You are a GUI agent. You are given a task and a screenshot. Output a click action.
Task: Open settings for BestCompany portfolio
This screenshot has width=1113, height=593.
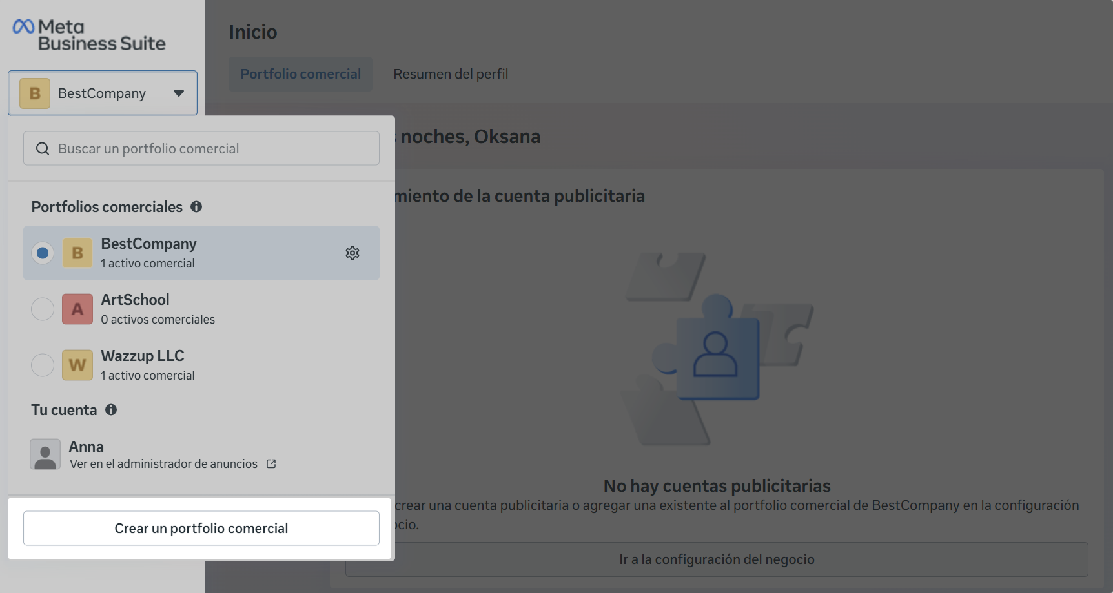click(352, 253)
